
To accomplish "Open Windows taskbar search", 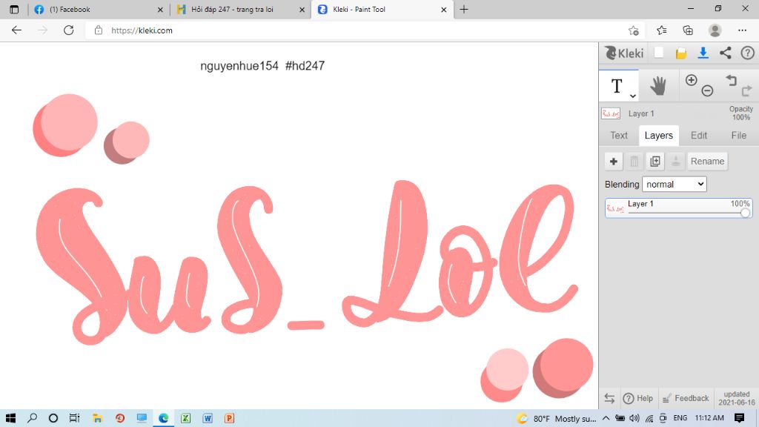I will (32, 418).
